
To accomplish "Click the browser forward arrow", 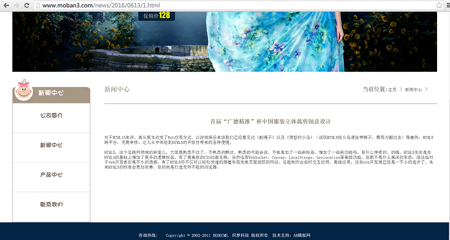I will tap(16, 5).
